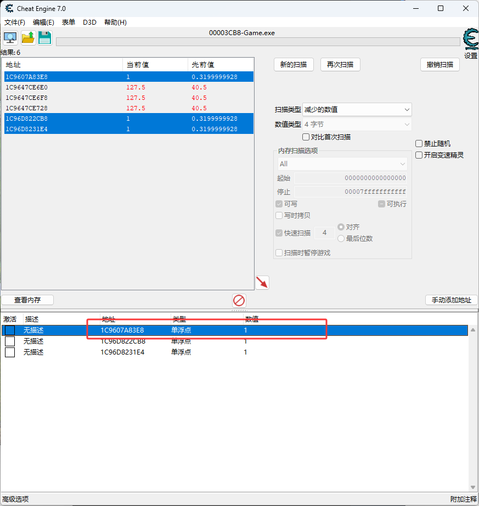Click 附加注释 in status bar
The height and width of the screenshot is (506, 479).
(x=463, y=499)
